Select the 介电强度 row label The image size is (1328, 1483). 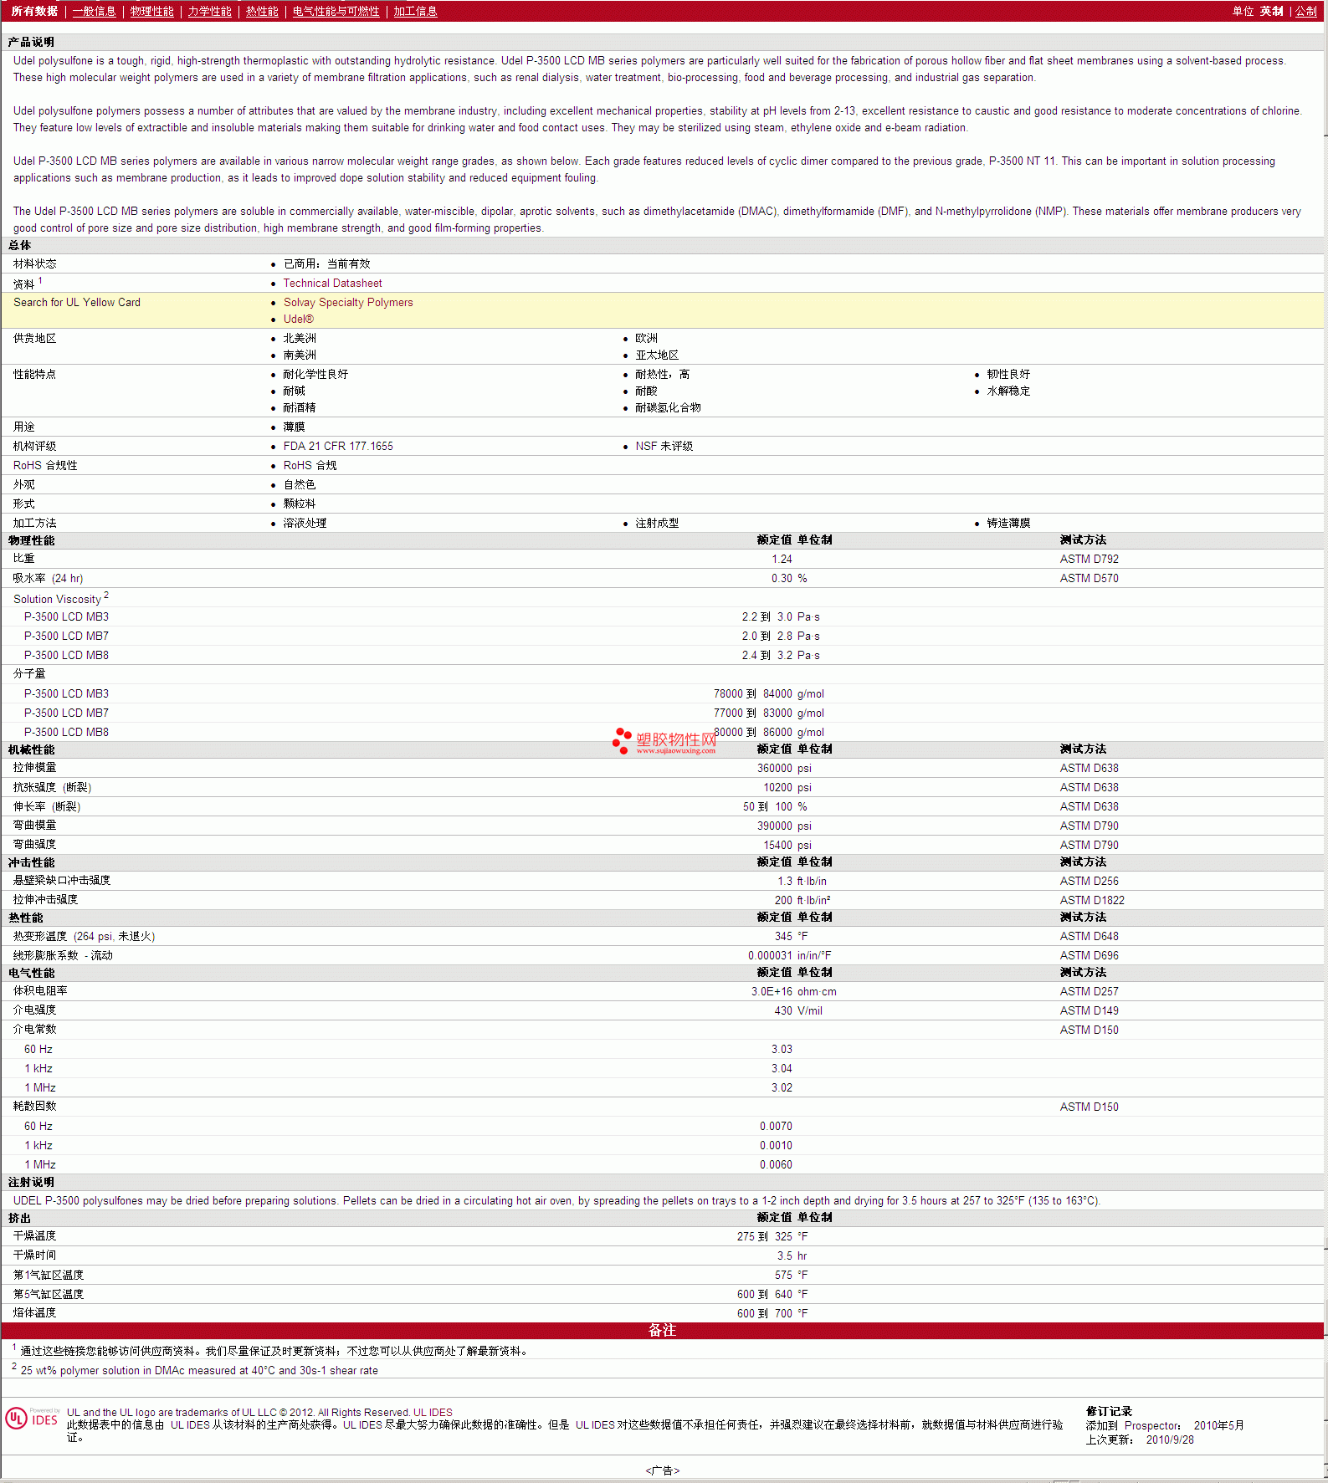click(x=34, y=1010)
